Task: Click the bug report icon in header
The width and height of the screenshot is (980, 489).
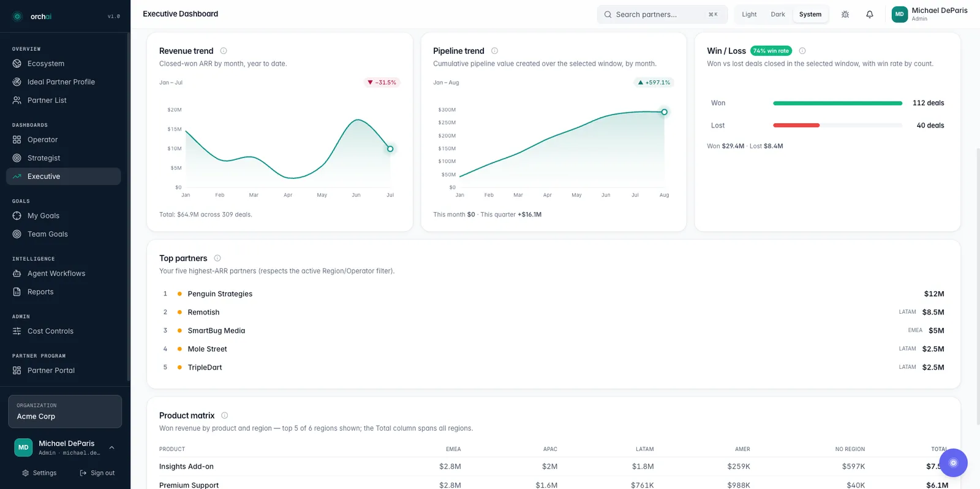Action: [845, 14]
